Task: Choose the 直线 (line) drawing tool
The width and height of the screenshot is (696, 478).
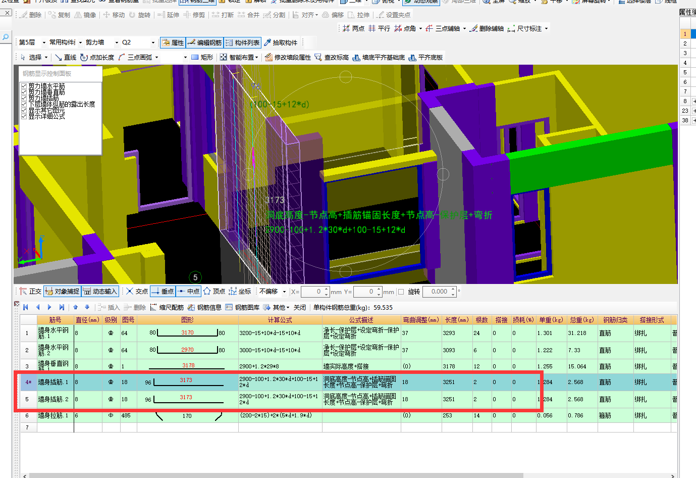Action: point(66,58)
